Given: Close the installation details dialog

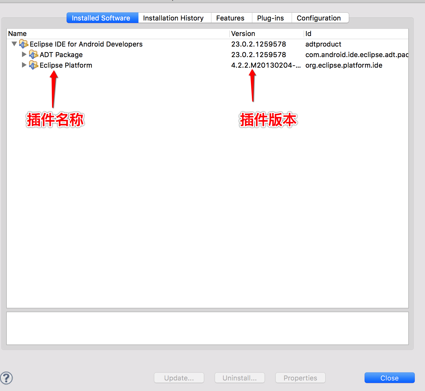Looking at the screenshot, I should click(390, 378).
